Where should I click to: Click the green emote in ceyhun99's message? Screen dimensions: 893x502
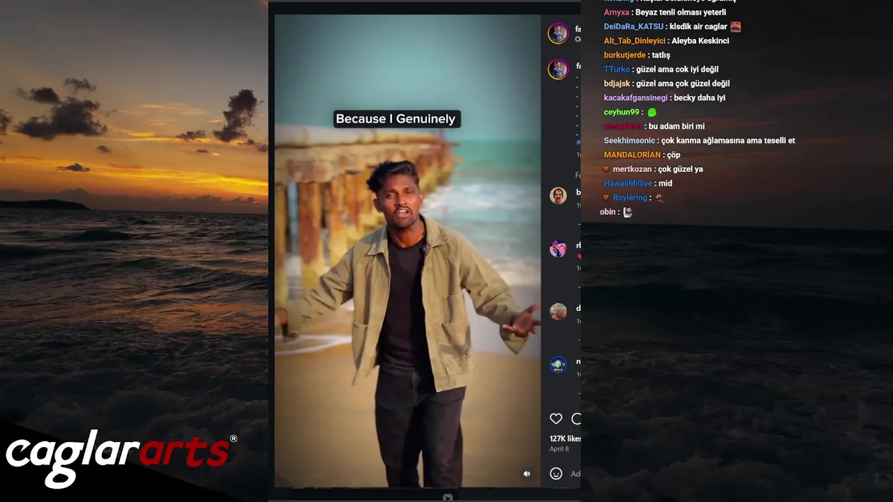pyautogui.click(x=652, y=112)
